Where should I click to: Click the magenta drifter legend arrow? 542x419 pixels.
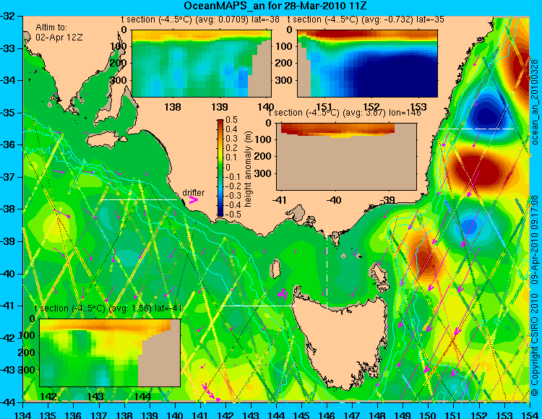click(193, 200)
